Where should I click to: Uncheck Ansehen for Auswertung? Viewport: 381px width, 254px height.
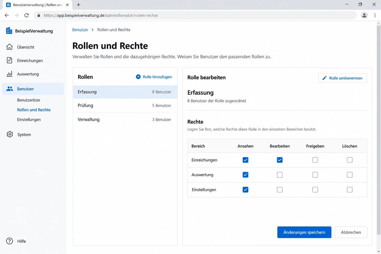click(x=245, y=175)
